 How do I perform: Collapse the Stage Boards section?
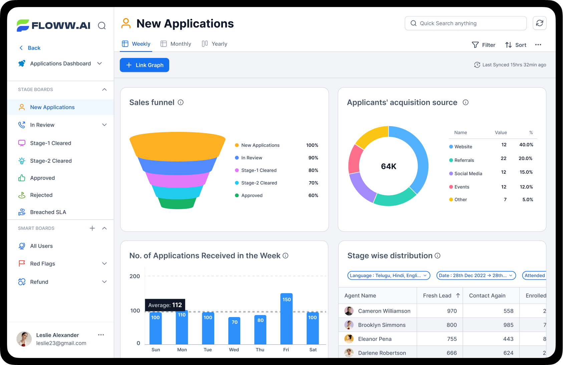coord(104,89)
